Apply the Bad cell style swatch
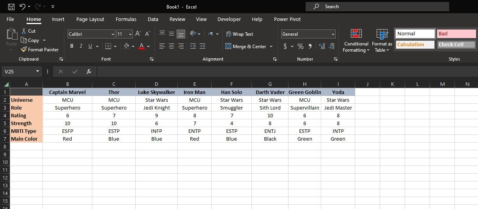This screenshot has height=209, width=478. click(x=456, y=34)
